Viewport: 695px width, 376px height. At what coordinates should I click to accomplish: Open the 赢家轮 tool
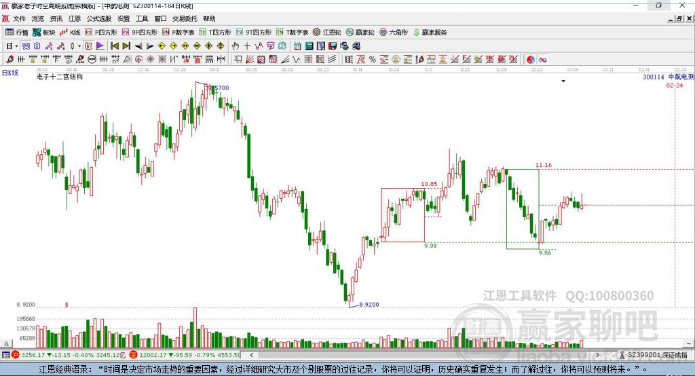(360, 33)
